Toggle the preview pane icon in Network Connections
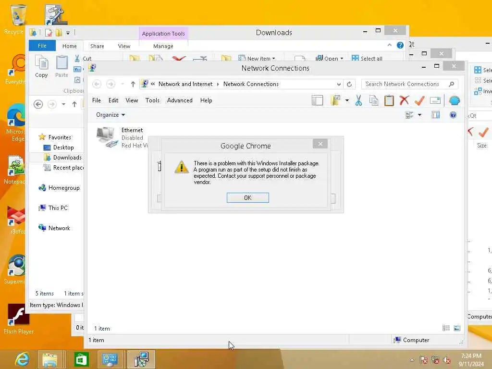 (x=435, y=115)
